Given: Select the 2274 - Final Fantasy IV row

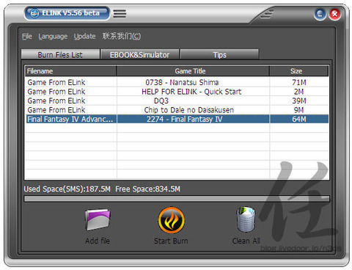Looking at the screenshot, I should click(177, 119).
